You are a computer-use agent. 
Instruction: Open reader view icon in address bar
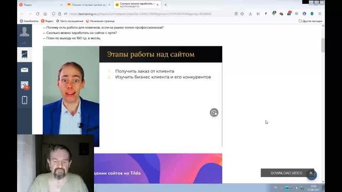pyautogui.click(x=236, y=14)
